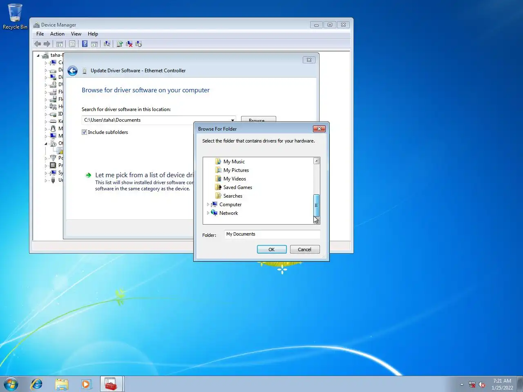Expand the DVD/CD-ROM drives category triangle
The width and height of the screenshot is (523, 392).
pyautogui.click(x=46, y=85)
